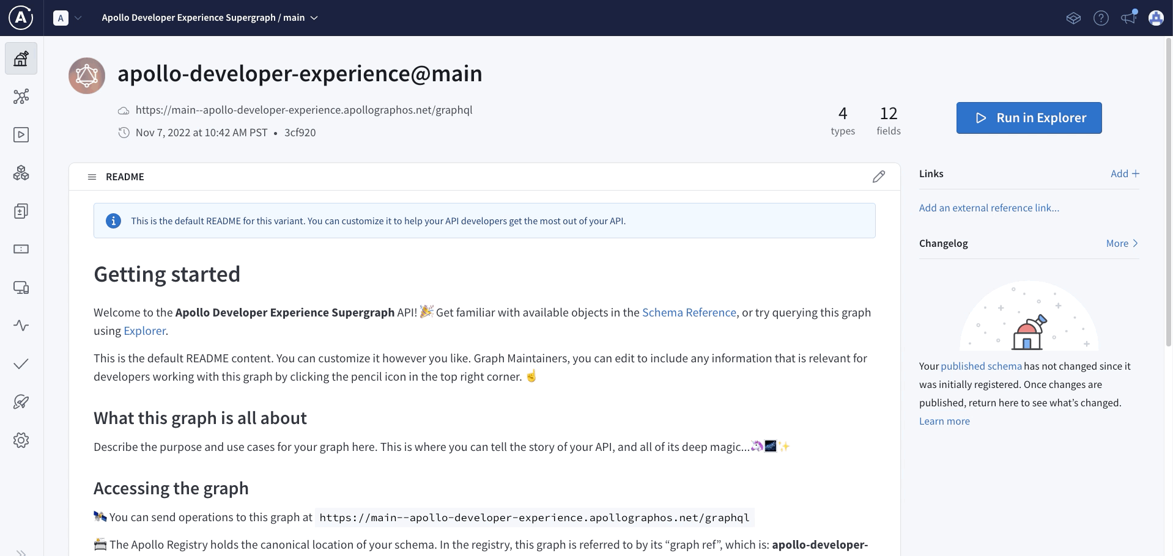Open the organization switcher labeled A
The height and width of the screenshot is (556, 1173).
tap(61, 18)
